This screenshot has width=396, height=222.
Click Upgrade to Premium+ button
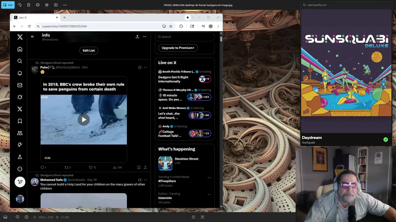pos(178,48)
